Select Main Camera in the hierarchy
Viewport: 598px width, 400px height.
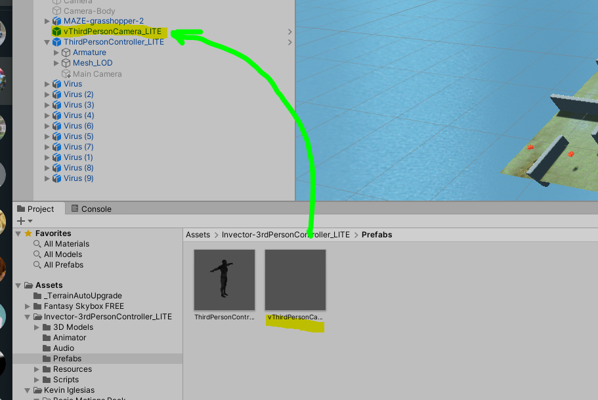click(x=96, y=73)
